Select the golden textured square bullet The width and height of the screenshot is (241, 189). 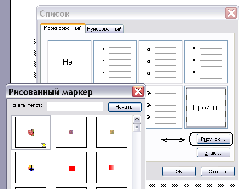112,132
